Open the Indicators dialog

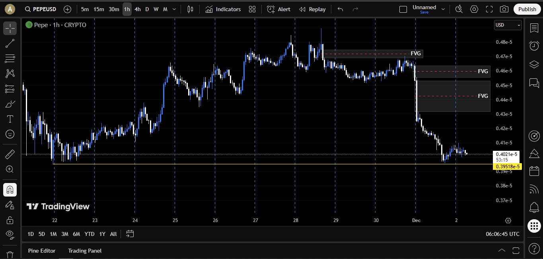(223, 9)
